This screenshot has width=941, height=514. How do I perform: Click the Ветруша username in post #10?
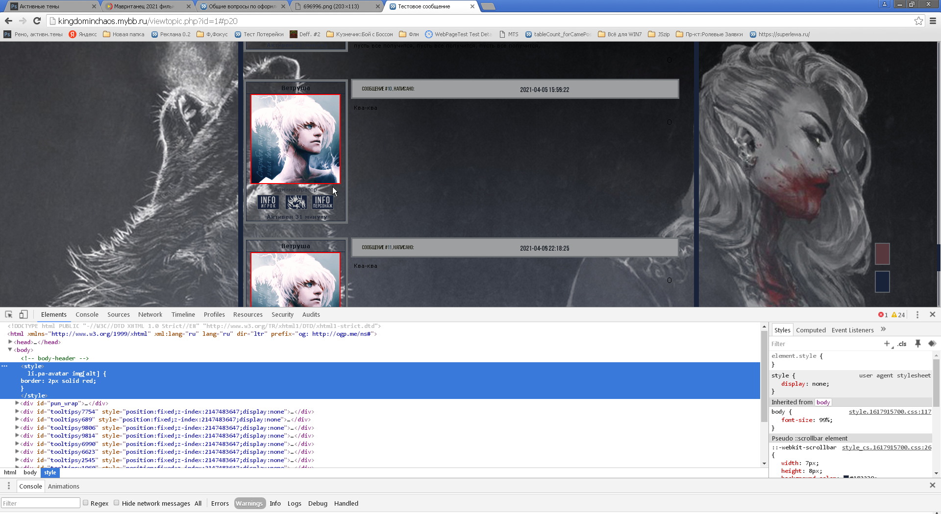pyautogui.click(x=296, y=88)
